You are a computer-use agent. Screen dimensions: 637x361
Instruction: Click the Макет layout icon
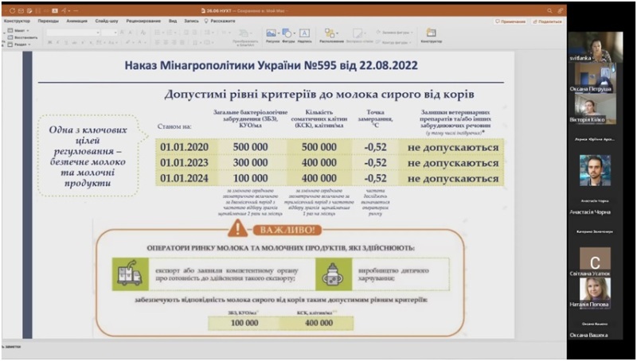tap(10, 30)
